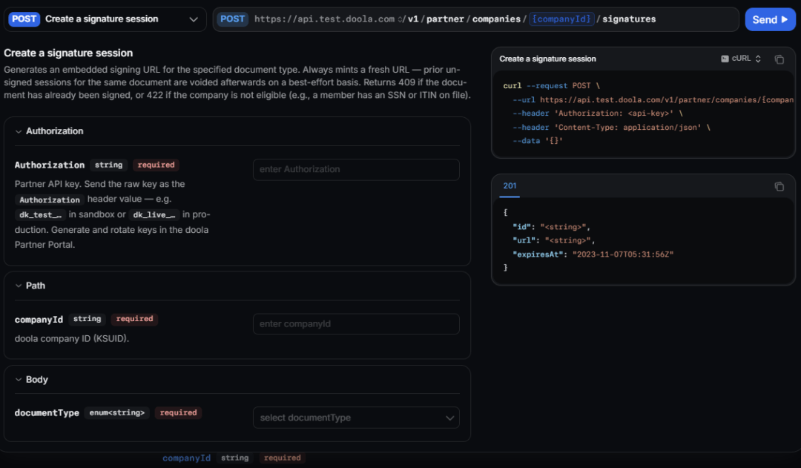The height and width of the screenshot is (468, 801).
Task: Click the POST badge inside the URL bar
Action: tap(232, 19)
